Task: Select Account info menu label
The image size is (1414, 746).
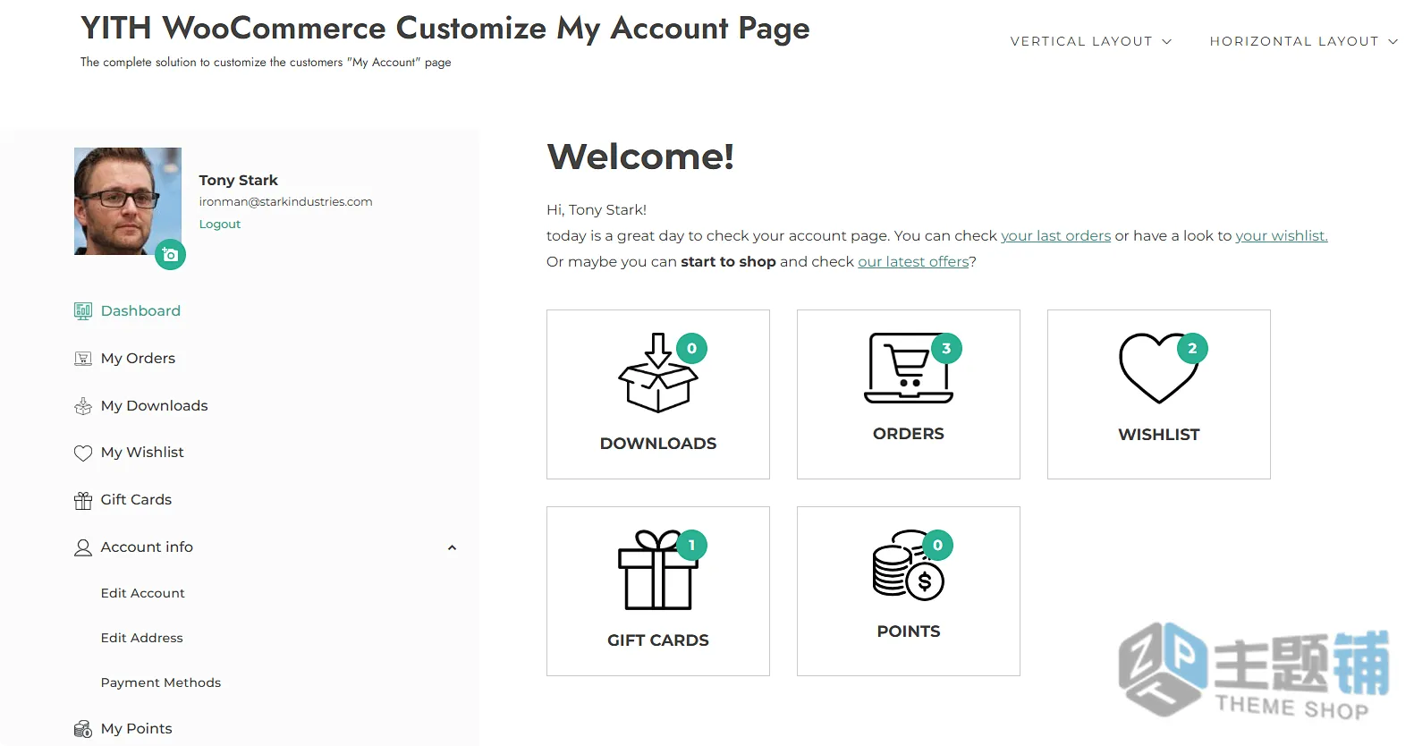Action: pos(147,547)
